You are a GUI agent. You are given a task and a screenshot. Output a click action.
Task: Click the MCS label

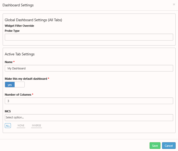click(8, 111)
